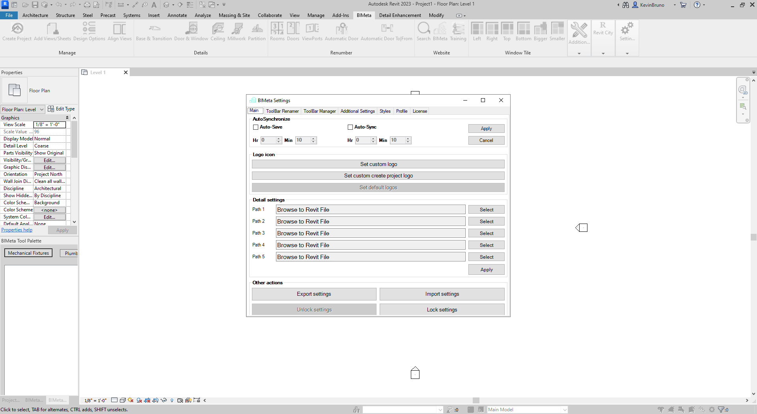Click the Create Project ribbon icon
The width and height of the screenshot is (757, 414).
click(17, 32)
